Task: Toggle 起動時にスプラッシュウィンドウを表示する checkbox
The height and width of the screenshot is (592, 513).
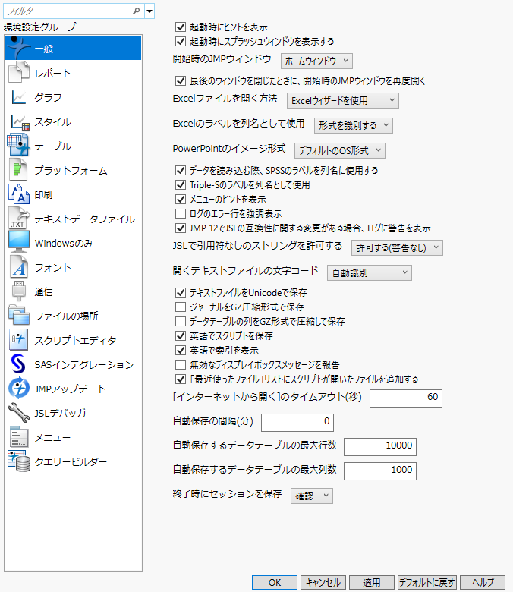Action: [x=181, y=41]
